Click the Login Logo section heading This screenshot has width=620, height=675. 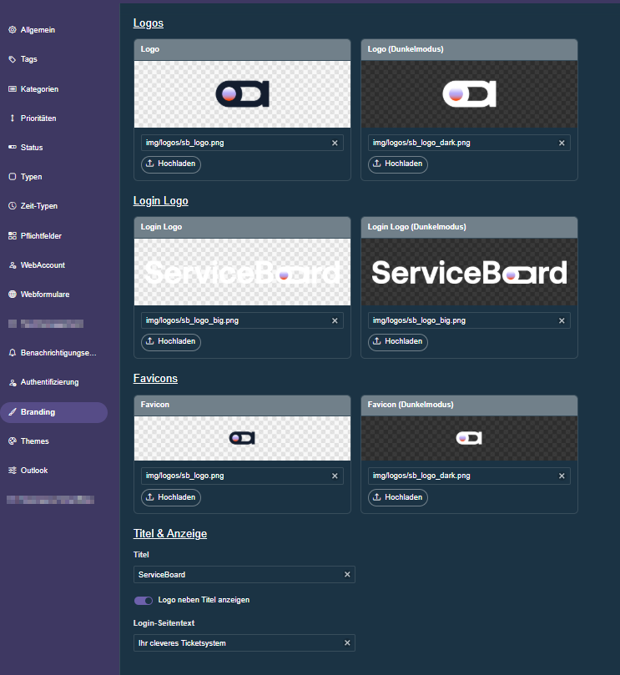click(160, 200)
